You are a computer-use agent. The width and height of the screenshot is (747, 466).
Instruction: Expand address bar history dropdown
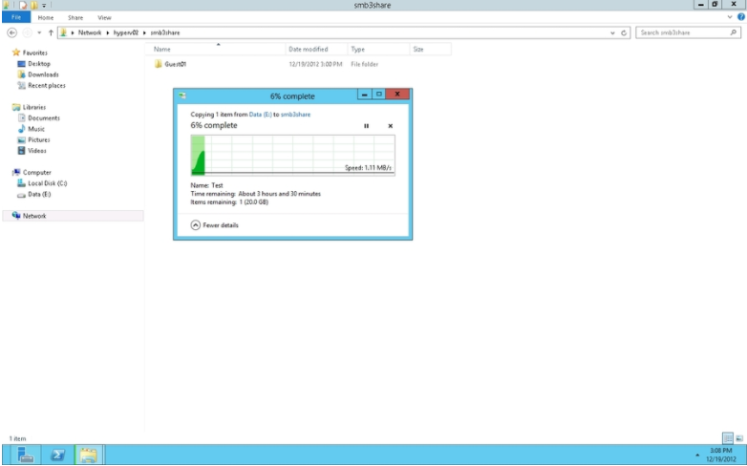click(x=612, y=32)
